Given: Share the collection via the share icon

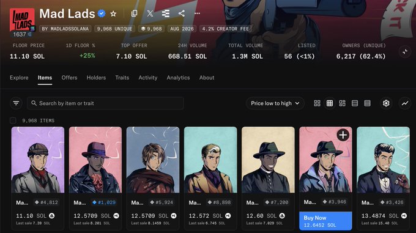Looking at the screenshot, I should (x=182, y=13).
